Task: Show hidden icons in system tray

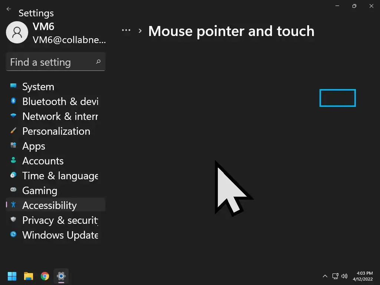Action: point(325,276)
